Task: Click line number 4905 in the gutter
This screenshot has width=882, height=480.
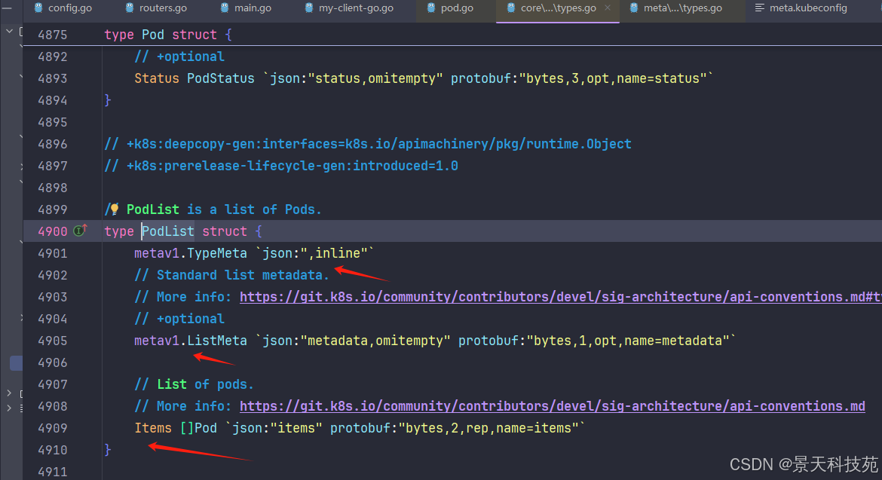Action: 53,341
